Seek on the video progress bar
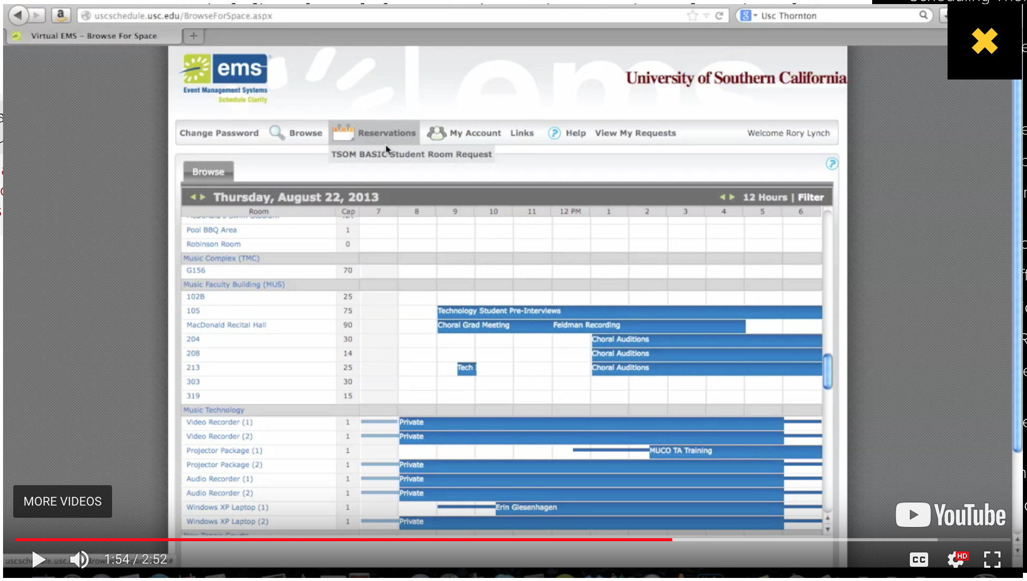The image size is (1027, 581). pos(512,539)
